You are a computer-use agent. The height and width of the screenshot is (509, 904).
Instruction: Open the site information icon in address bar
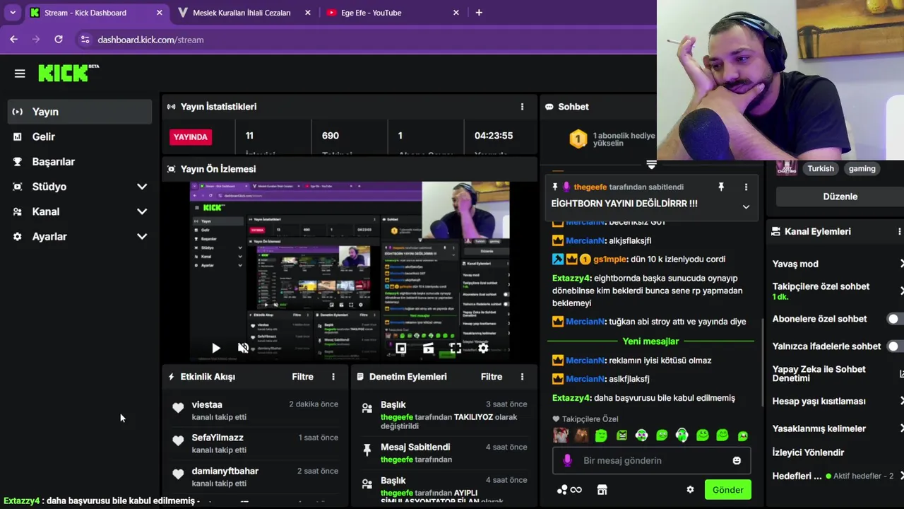[x=85, y=40]
